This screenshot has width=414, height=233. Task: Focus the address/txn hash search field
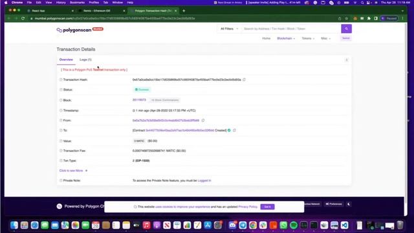[291, 28]
